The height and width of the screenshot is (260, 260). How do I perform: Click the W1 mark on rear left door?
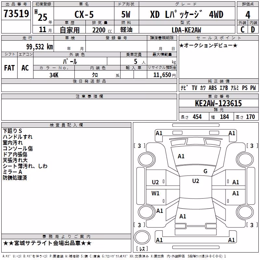pyautogui.click(x=155, y=193)
